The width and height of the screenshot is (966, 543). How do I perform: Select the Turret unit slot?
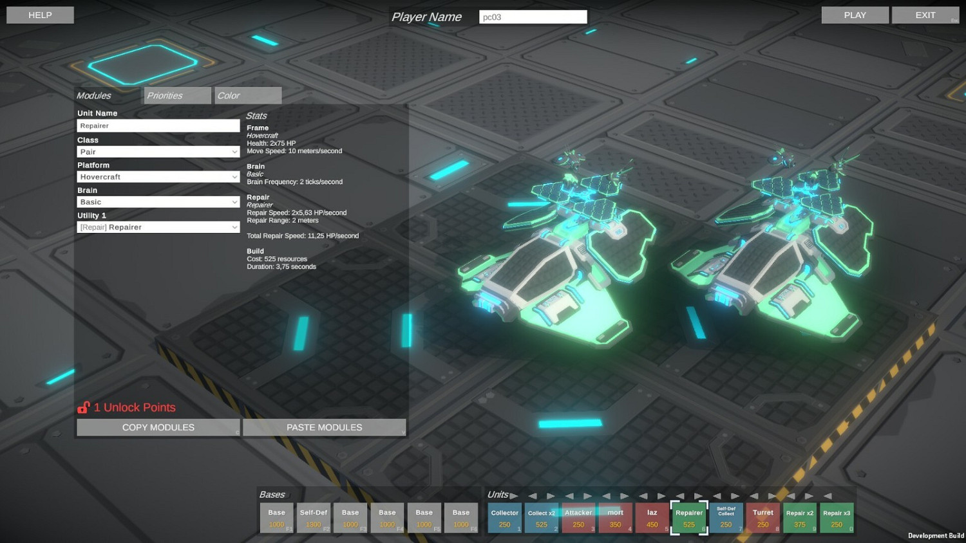click(x=762, y=517)
